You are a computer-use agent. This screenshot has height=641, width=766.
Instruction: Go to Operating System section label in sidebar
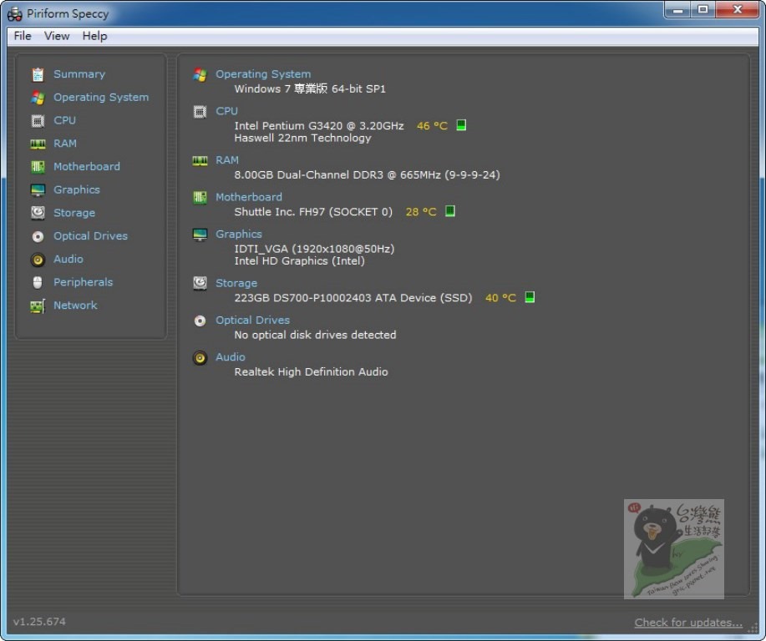coord(101,97)
